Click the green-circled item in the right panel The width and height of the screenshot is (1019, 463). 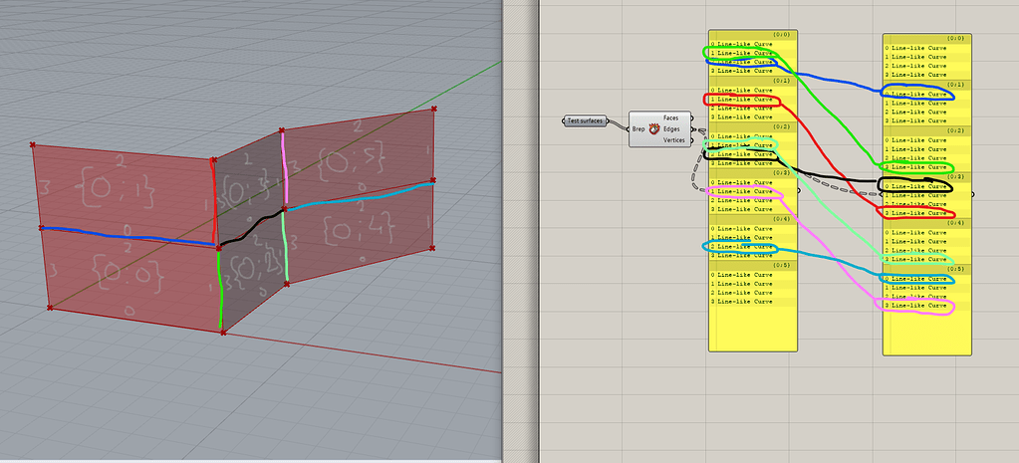(918, 167)
